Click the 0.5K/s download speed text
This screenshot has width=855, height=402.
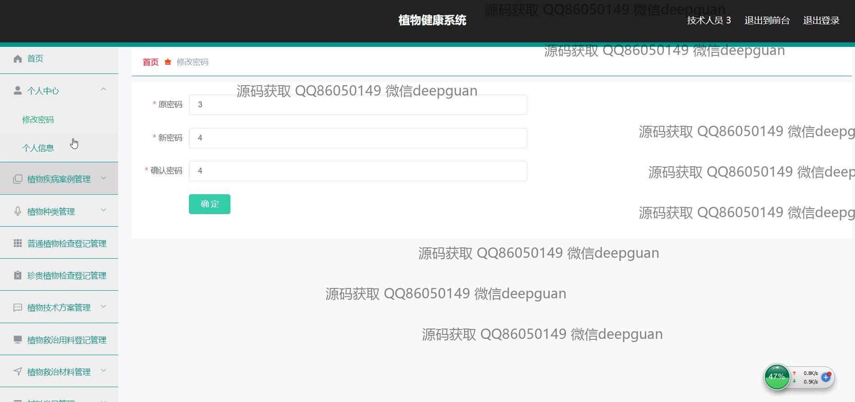[811, 382]
